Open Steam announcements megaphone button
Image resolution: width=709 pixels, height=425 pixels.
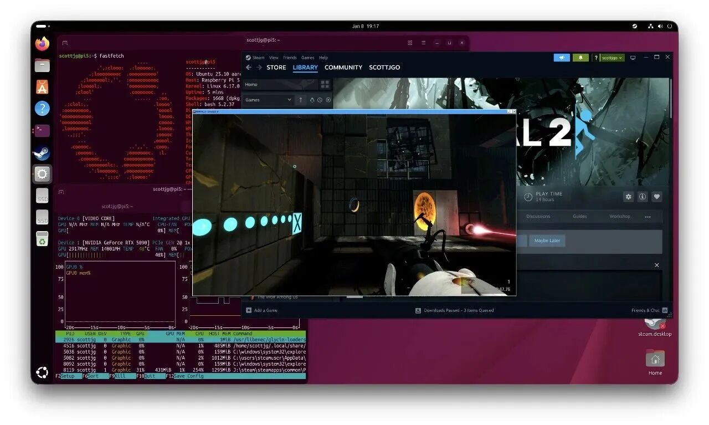[x=562, y=58]
